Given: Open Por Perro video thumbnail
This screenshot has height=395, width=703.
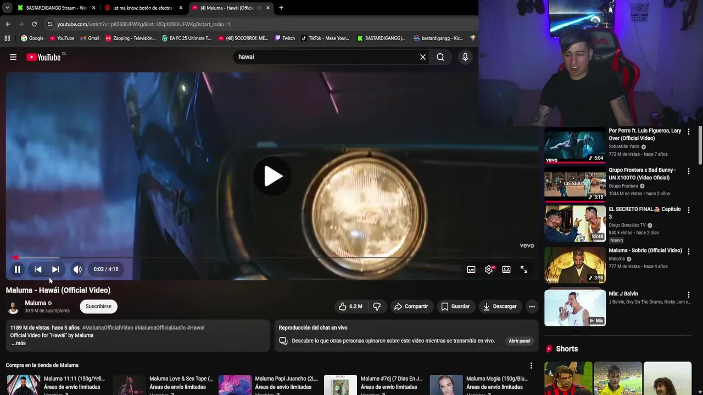Looking at the screenshot, I should point(575,146).
